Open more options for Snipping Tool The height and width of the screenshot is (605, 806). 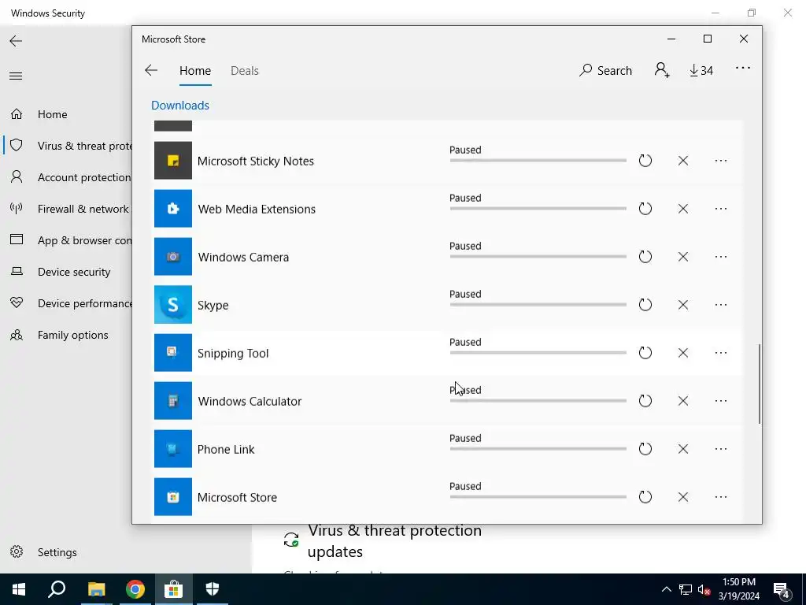[721, 353]
